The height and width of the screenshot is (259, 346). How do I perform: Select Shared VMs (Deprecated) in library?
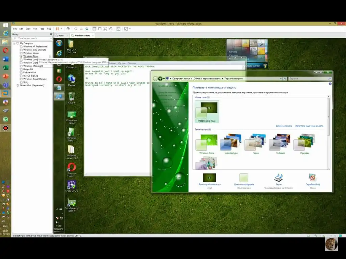point(32,85)
